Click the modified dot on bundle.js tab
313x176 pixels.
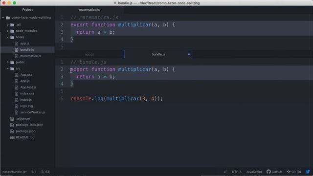pyautogui.click(x=189, y=54)
